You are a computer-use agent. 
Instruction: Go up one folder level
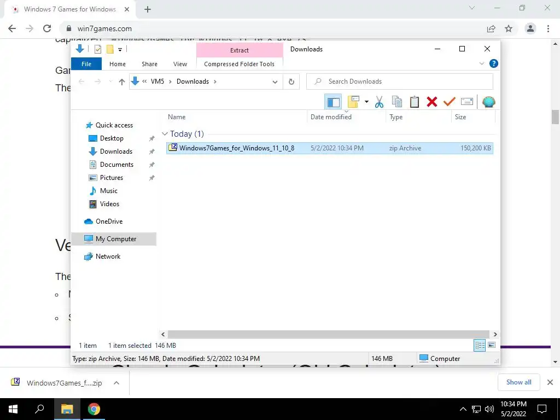click(122, 82)
